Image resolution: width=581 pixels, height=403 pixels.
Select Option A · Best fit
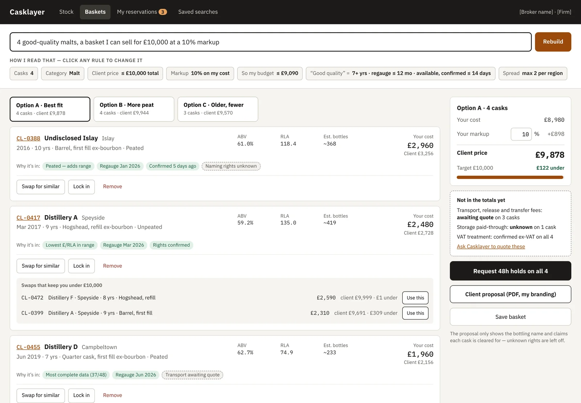point(50,109)
